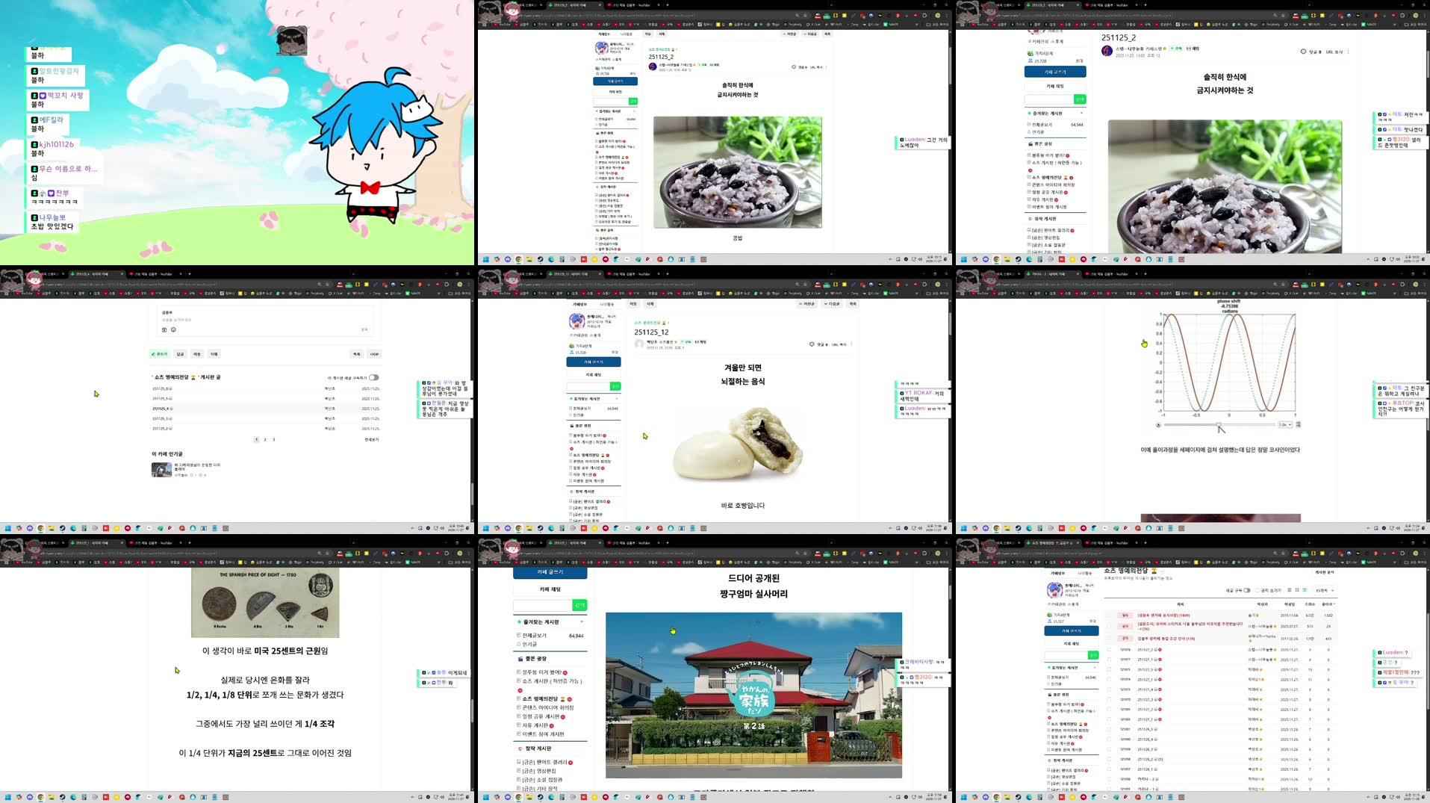This screenshot has width=1430, height=803.
Task: Enable the 새글 구독 toggle on the board page
Action: click(x=1246, y=590)
